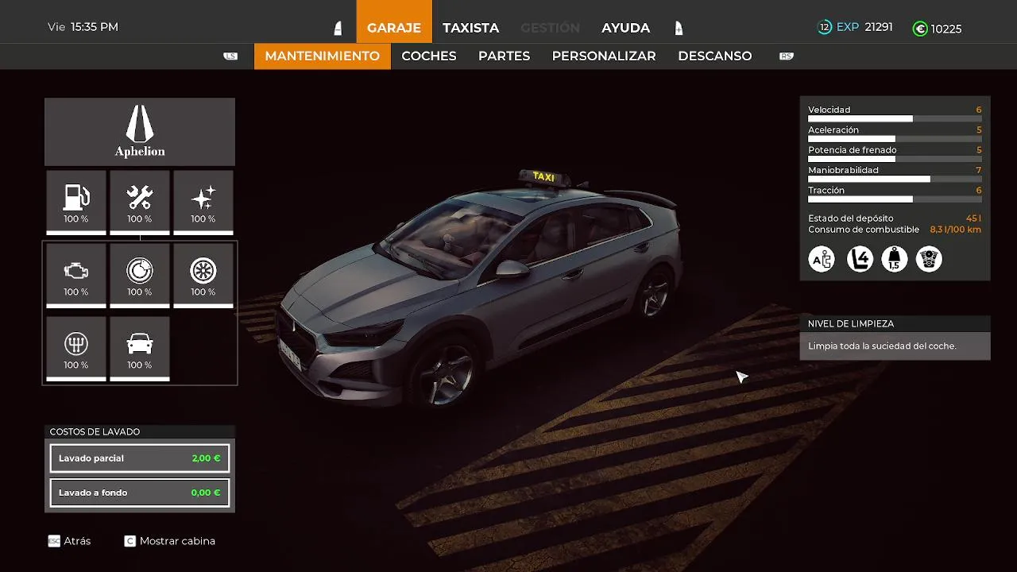Click the Aceleración stat bar

pyautogui.click(x=895, y=138)
